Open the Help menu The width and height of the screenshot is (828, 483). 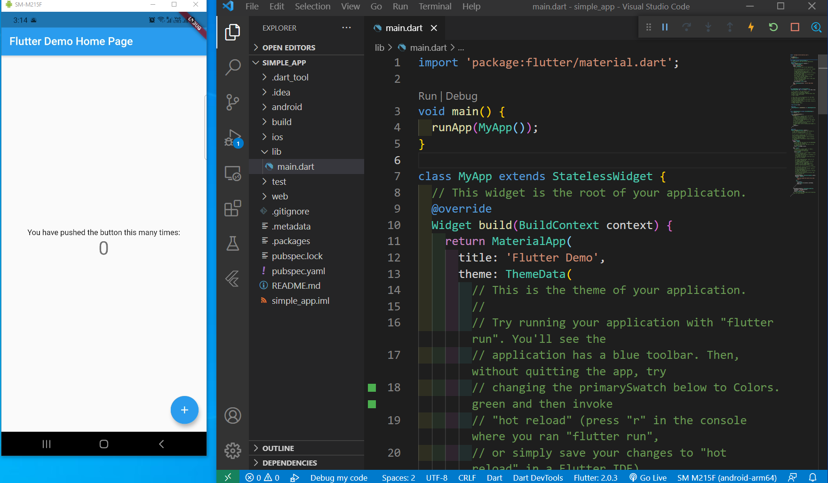(x=471, y=7)
